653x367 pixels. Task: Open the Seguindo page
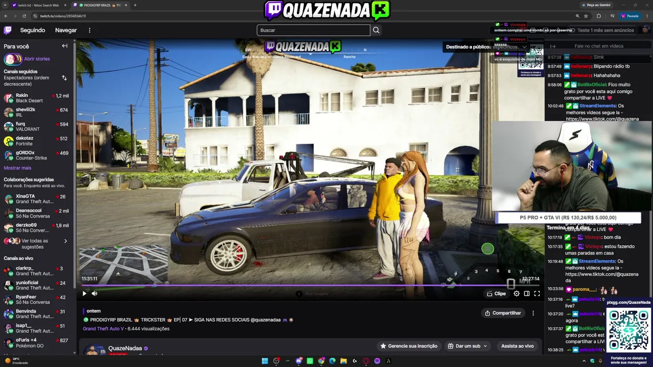click(33, 30)
